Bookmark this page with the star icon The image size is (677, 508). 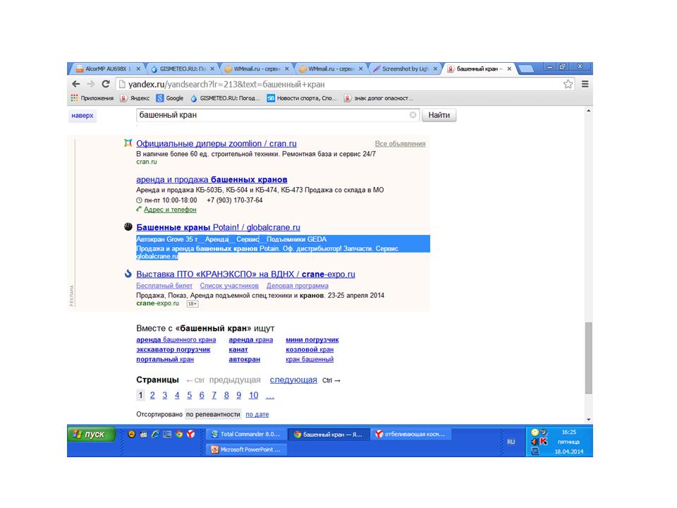click(x=568, y=84)
